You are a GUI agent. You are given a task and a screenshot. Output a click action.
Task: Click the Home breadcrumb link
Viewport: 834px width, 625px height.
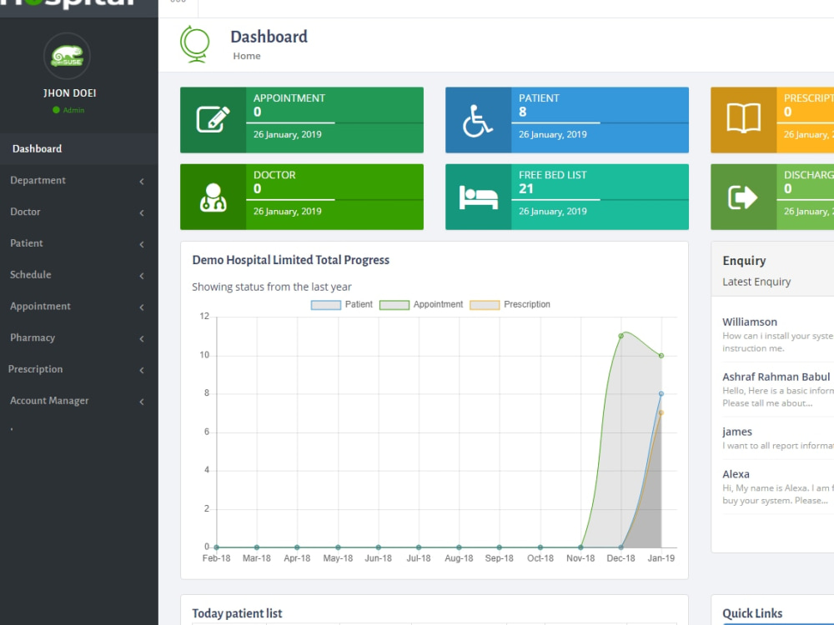pos(247,56)
